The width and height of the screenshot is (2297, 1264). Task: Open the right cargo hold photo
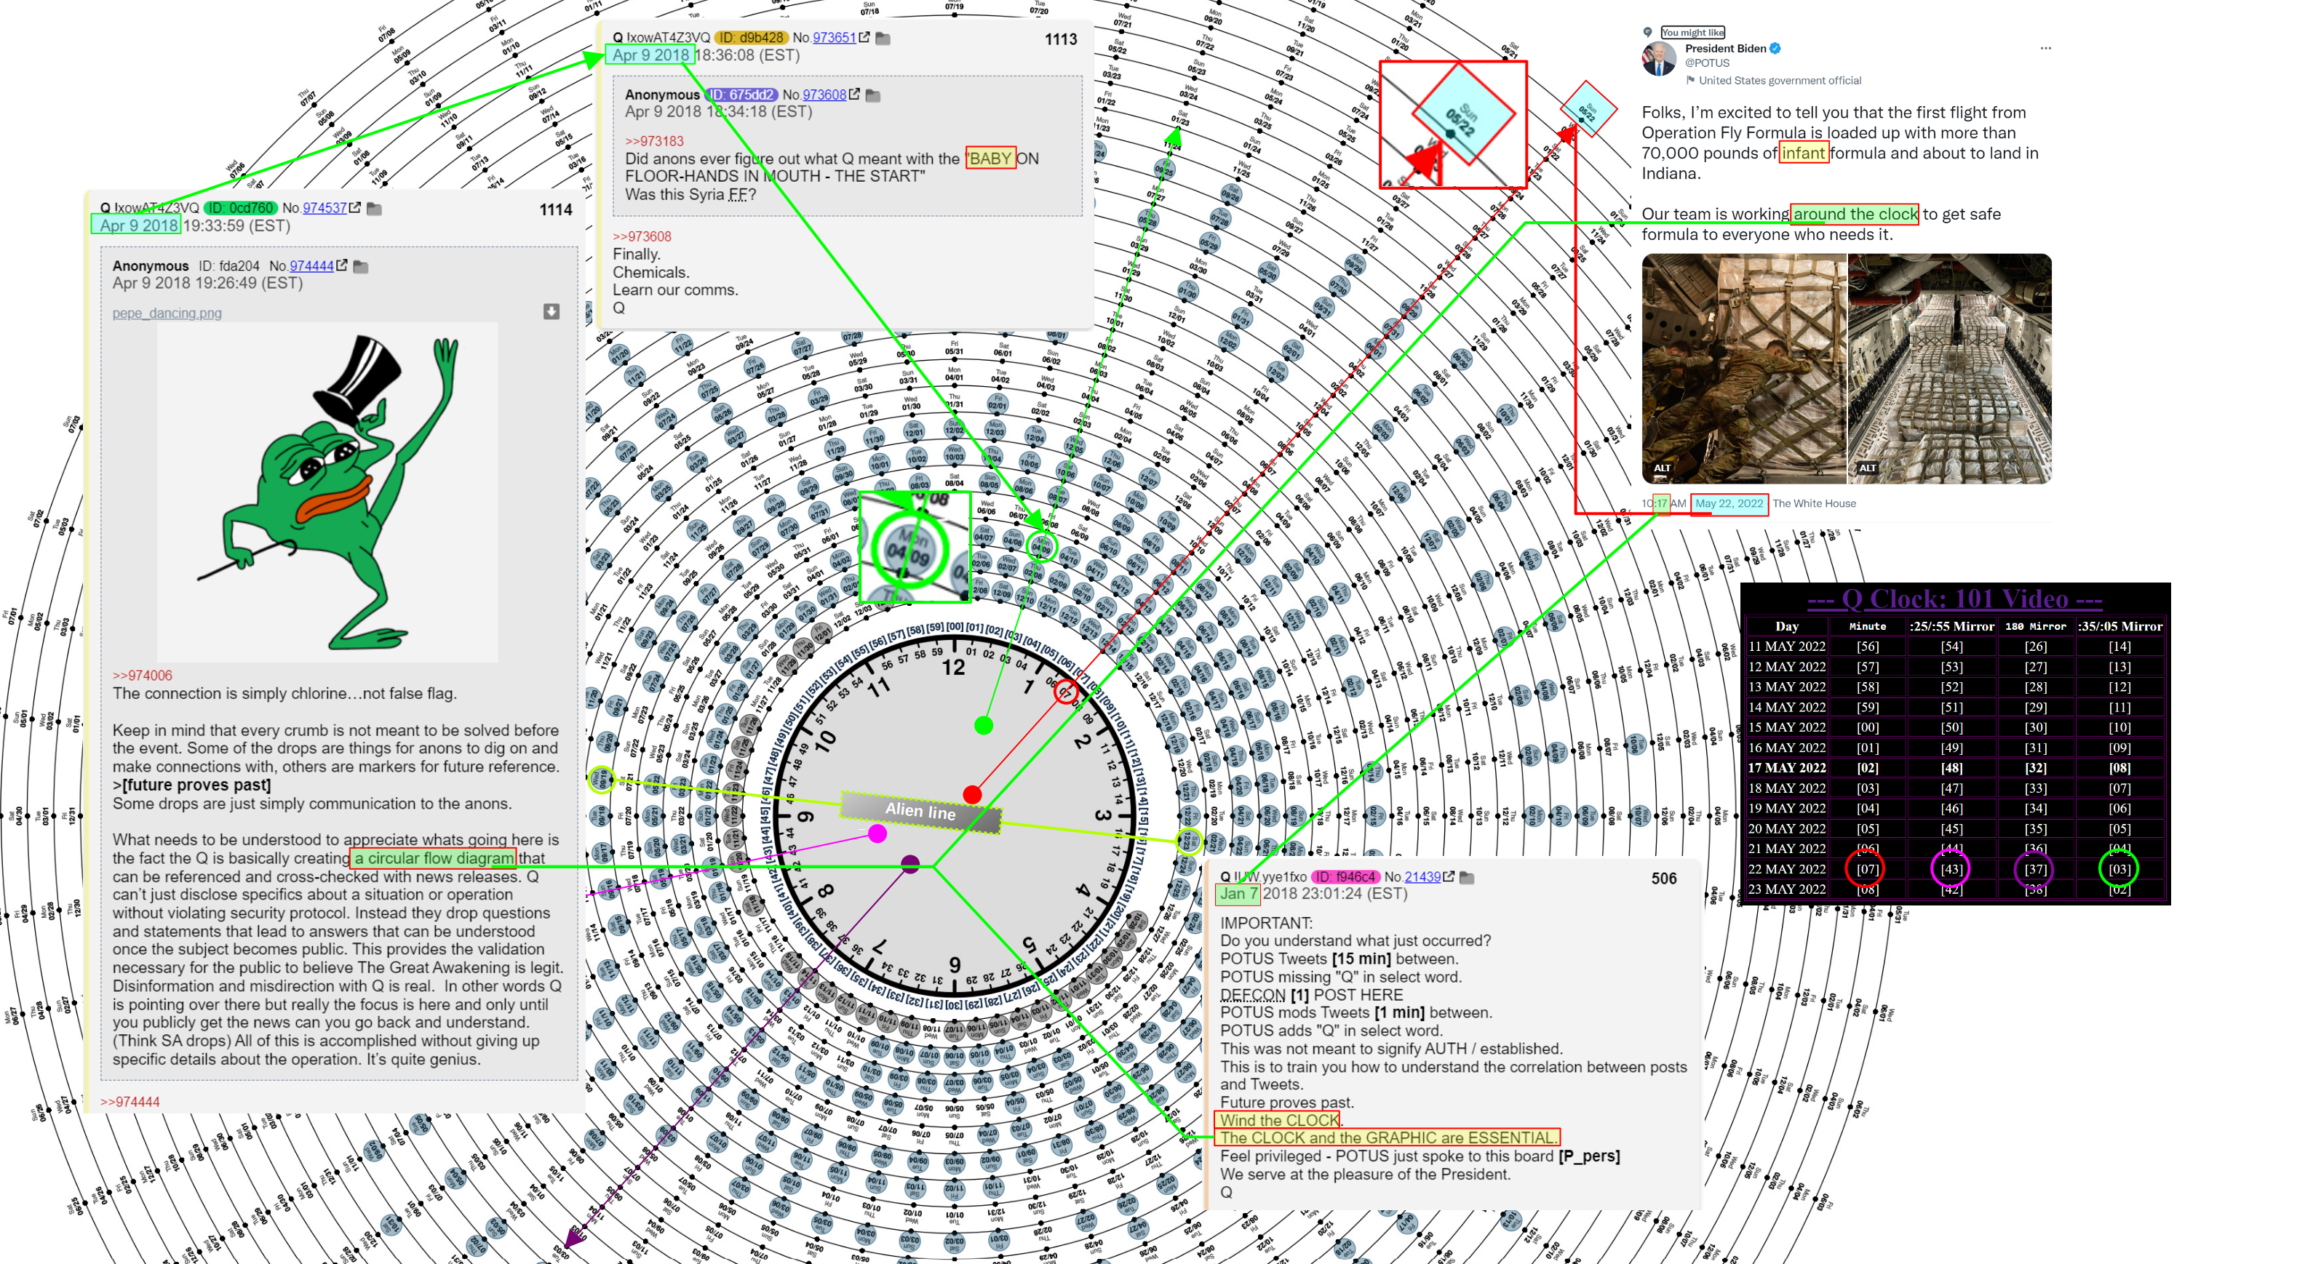click(x=1949, y=368)
